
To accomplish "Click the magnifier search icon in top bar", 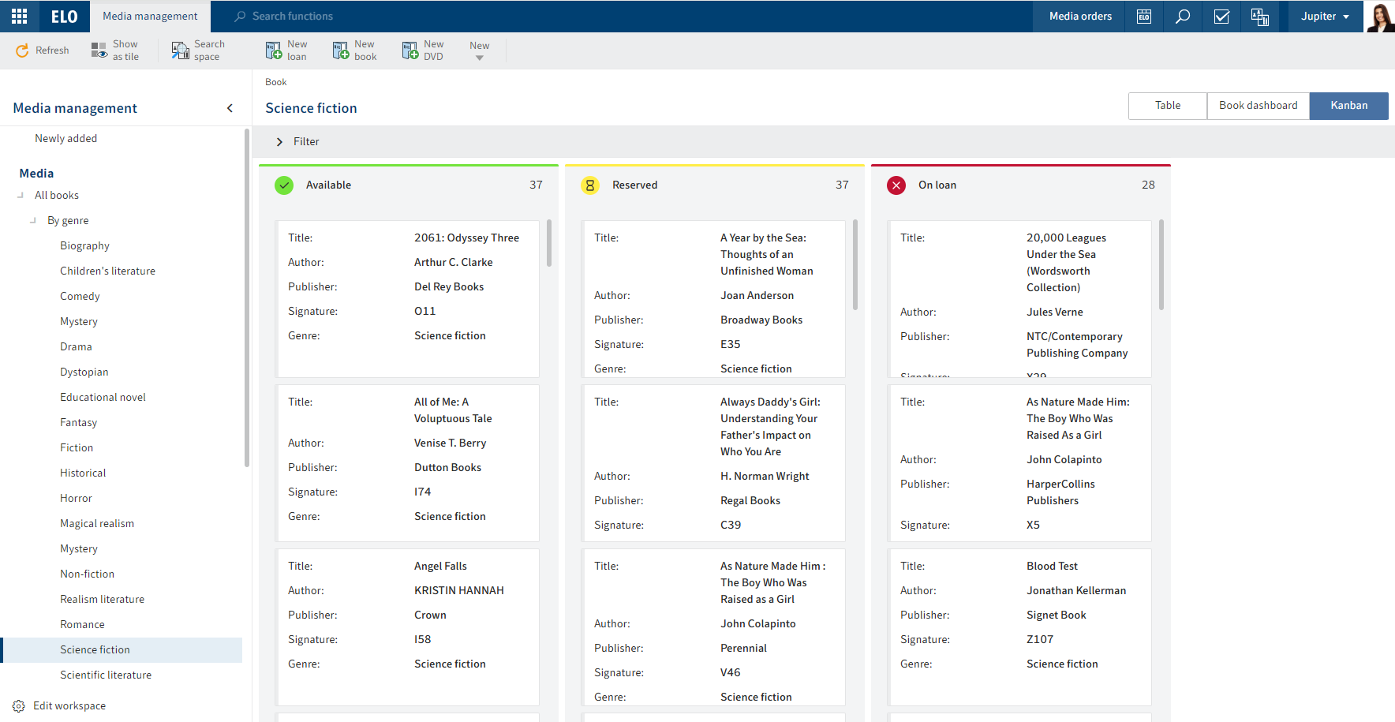I will pos(1183,16).
